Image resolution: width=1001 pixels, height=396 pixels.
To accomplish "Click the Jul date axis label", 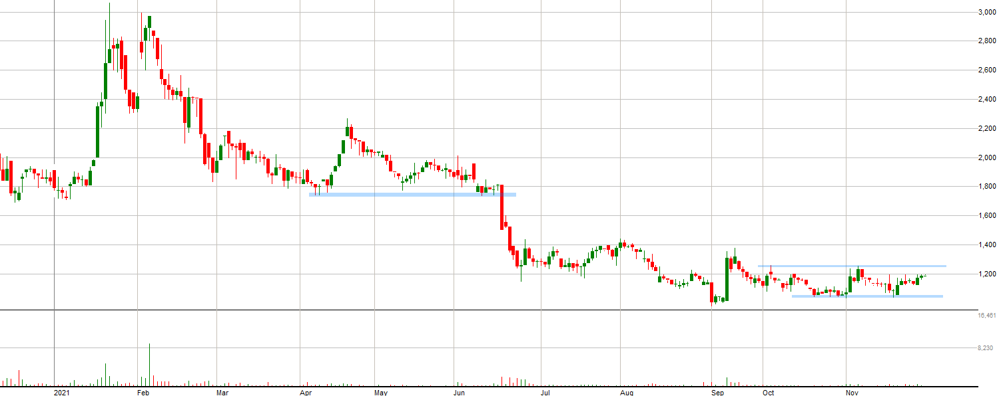I will click(x=545, y=393).
